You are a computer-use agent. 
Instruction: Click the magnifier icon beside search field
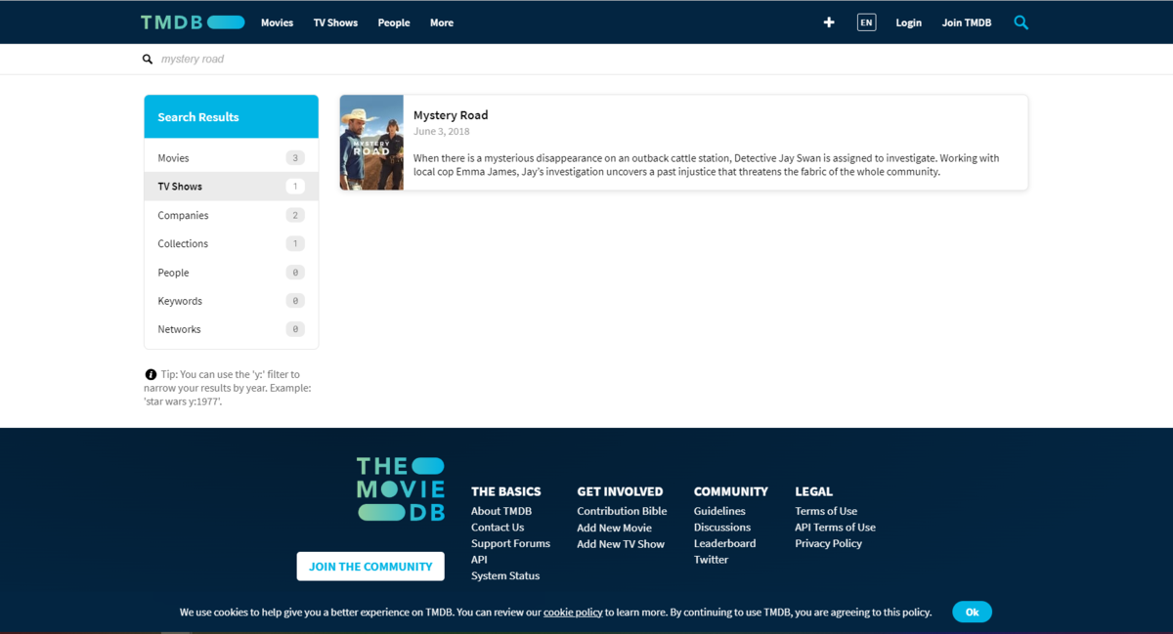point(148,60)
